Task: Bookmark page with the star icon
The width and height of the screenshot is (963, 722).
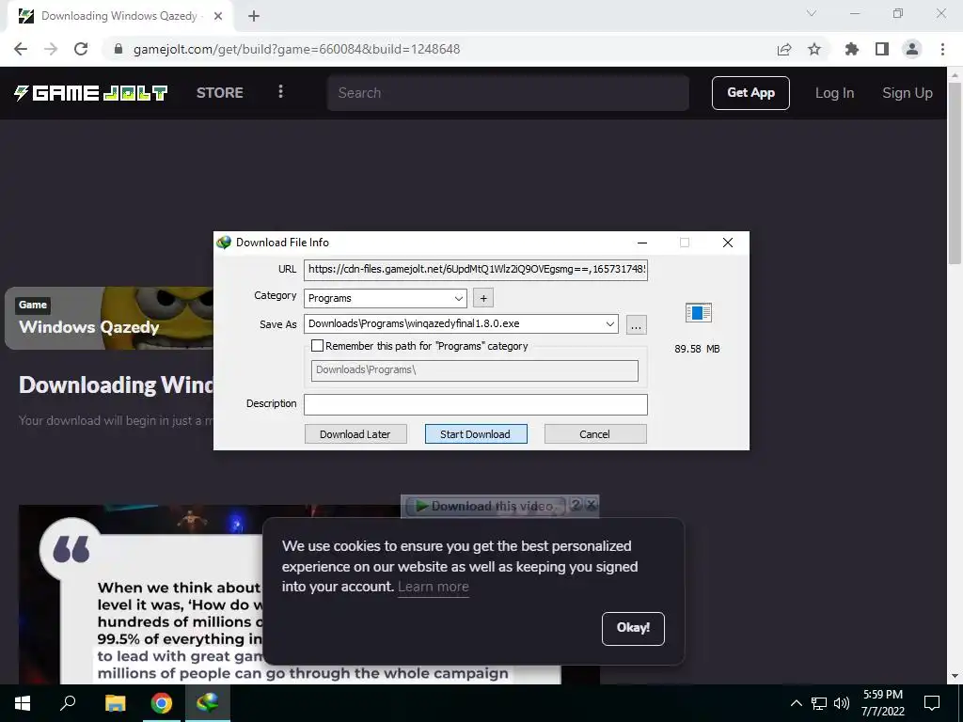Action: click(814, 49)
